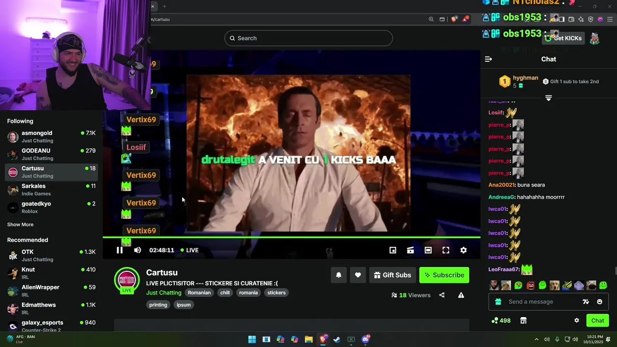Image resolution: width=617 pixels, height=347 pixels.
Task: Open the Brave Wallet toolbar icon
Action: (571, 19)
